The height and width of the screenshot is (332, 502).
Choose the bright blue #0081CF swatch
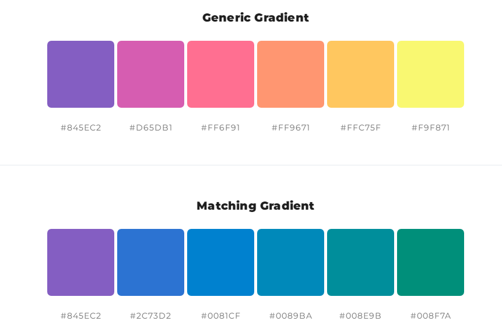220,262
